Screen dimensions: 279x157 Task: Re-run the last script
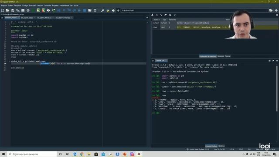pyautogui.click(x=54, y=10)
